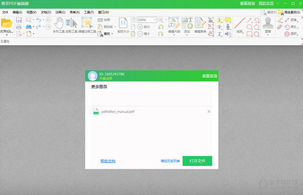Viewport: 303px width, 195px height.
Task: Click the Area measuring tool (面积)
Action: (291, 34)
